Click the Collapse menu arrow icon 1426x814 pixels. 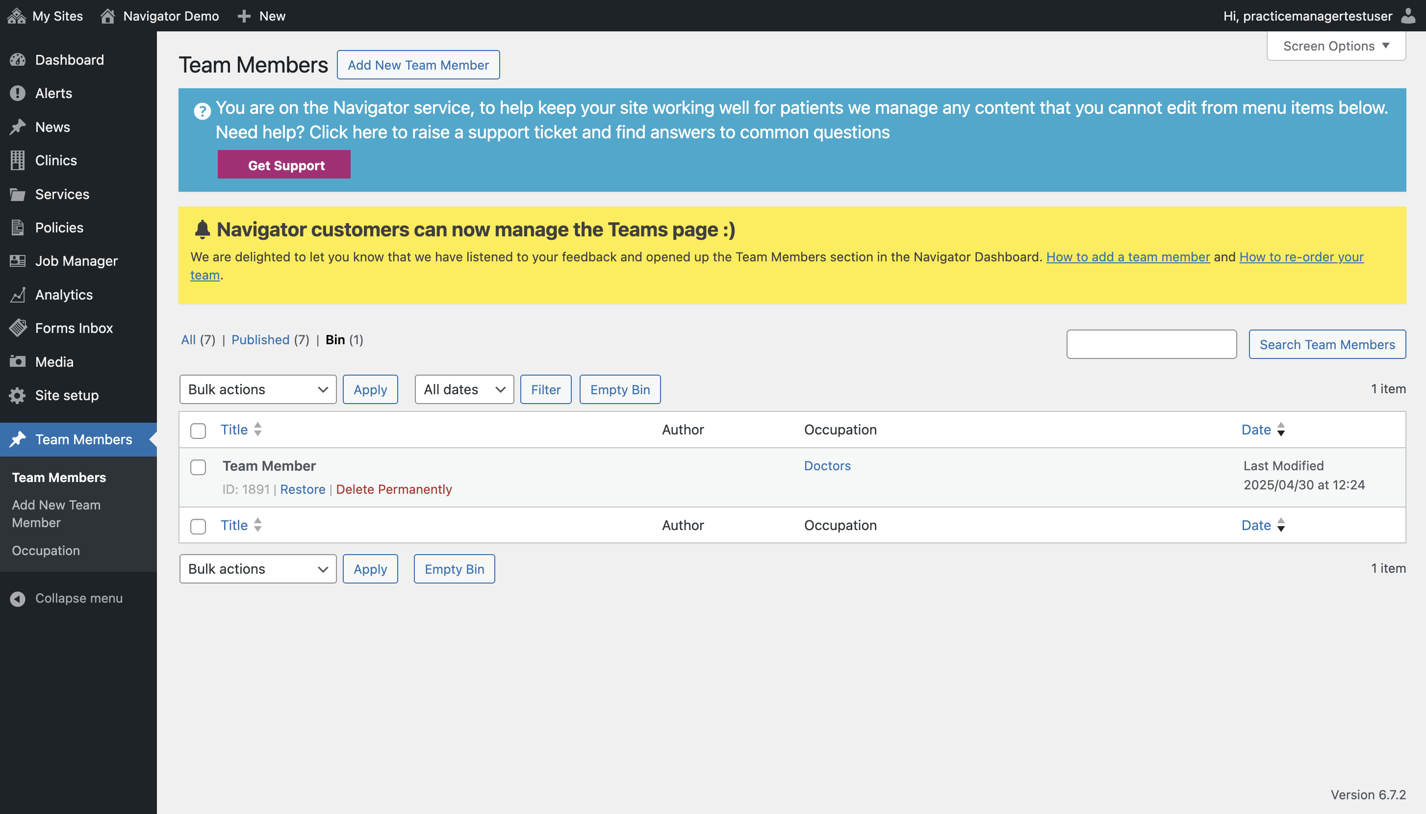[x=17, y=599]
